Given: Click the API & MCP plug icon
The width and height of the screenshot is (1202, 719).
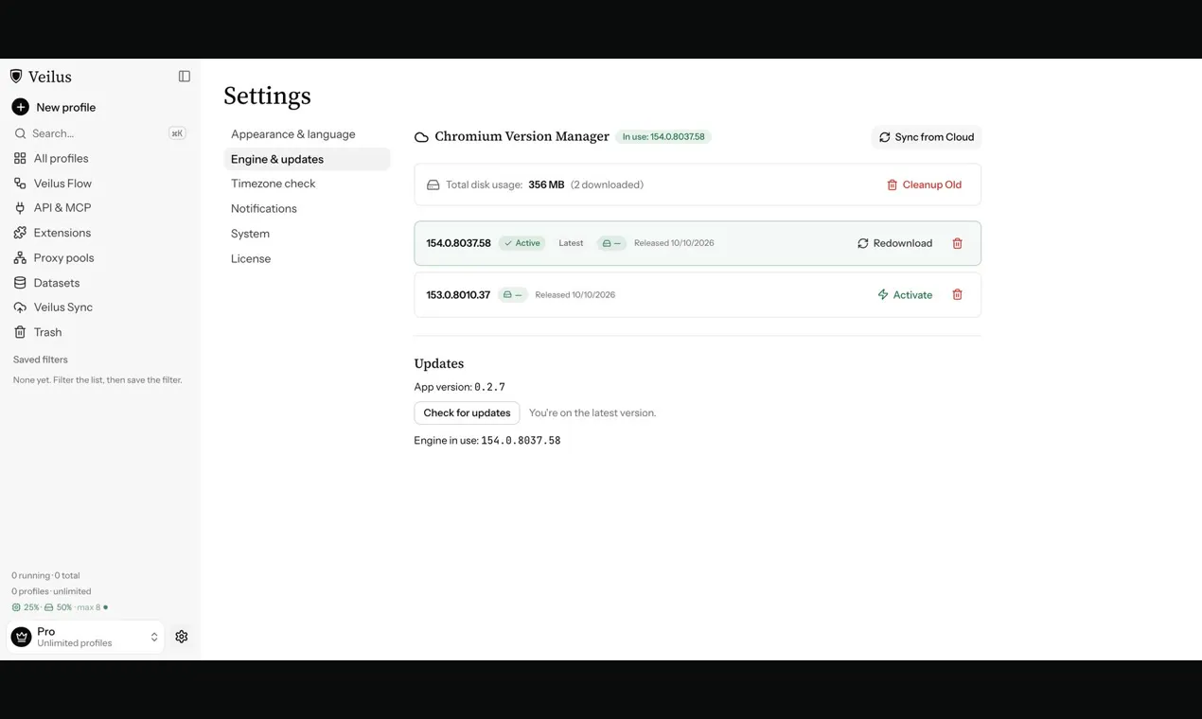Looking at the screenshot, I should 20,208.
